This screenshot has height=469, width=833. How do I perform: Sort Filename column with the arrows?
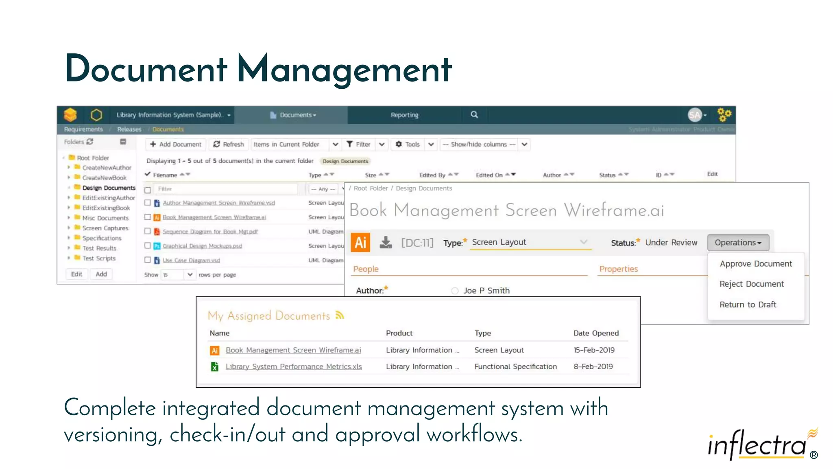point(185,174)
